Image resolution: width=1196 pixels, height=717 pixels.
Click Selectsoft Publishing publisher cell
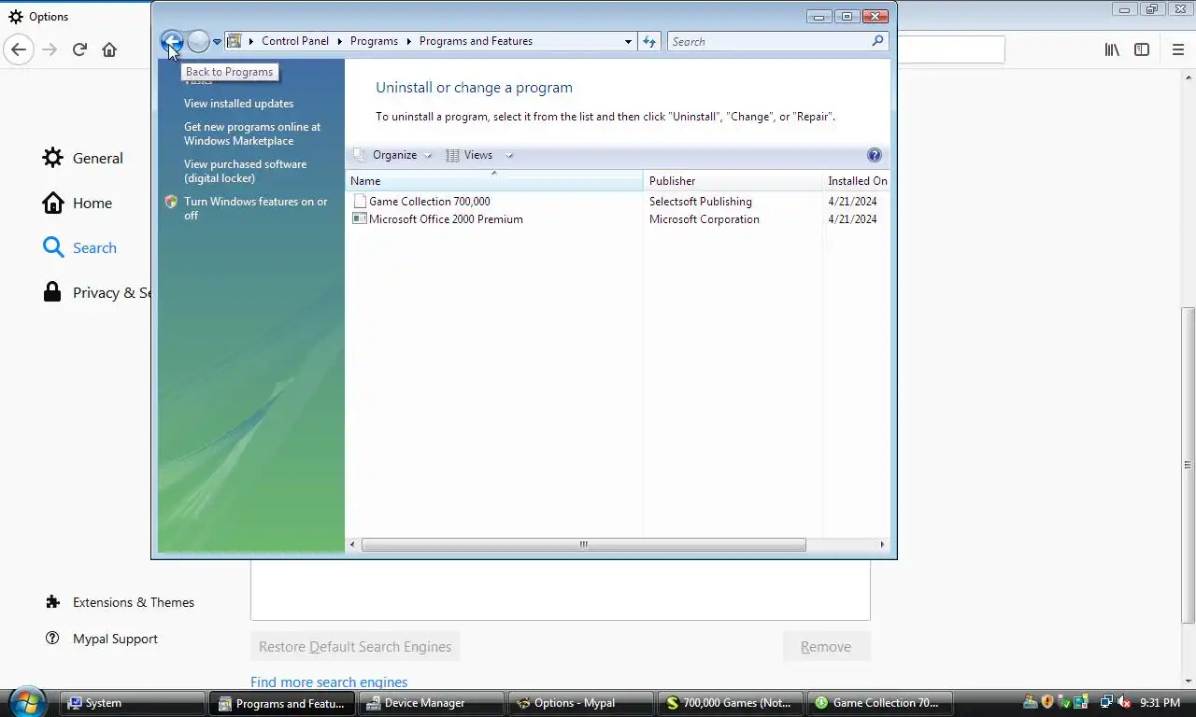pos(701,202)
